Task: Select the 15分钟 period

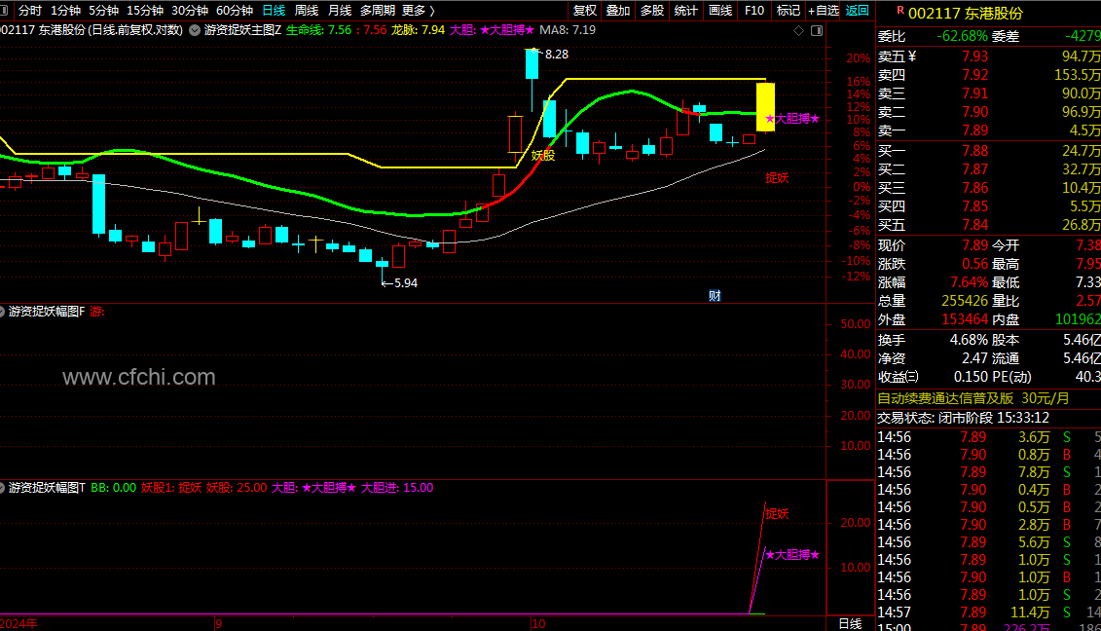Action: tap(145, 11)
